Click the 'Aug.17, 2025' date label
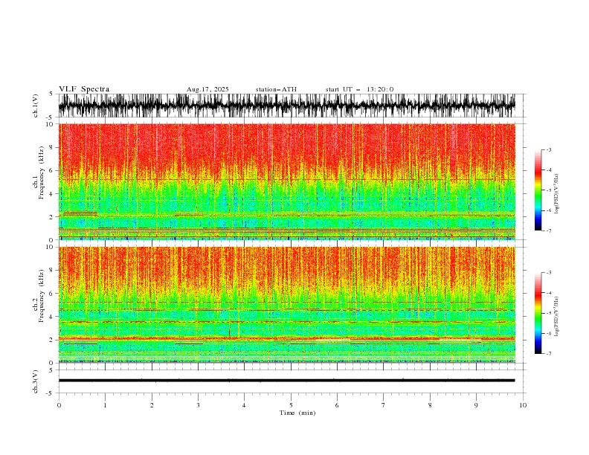Screen dimensions: 589x455 tap(207, 89)
